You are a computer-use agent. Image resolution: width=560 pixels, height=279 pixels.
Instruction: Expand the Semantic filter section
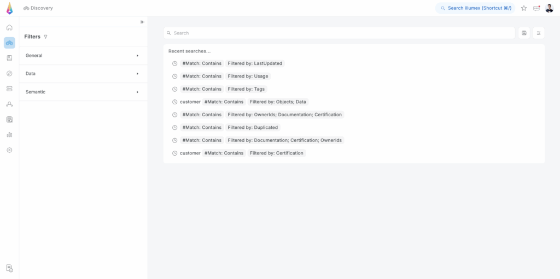(83, 92)
